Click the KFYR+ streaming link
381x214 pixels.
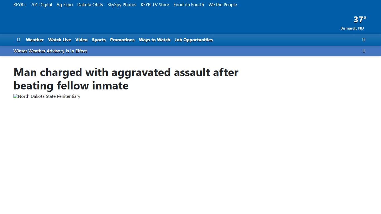coord(20,4)
